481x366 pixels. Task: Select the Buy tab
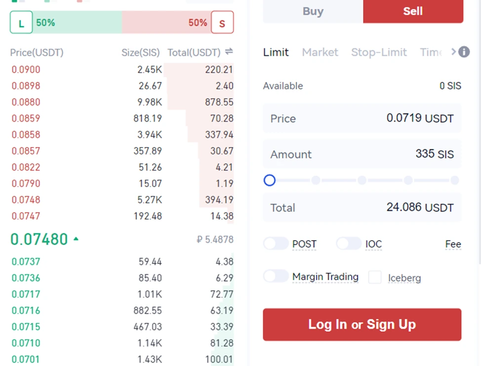pyautogui.click(x=313, y=11)
